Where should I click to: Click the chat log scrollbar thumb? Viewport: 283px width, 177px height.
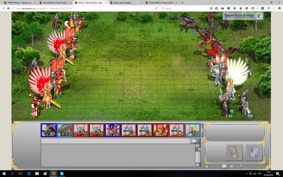click(x=198, y=149)
